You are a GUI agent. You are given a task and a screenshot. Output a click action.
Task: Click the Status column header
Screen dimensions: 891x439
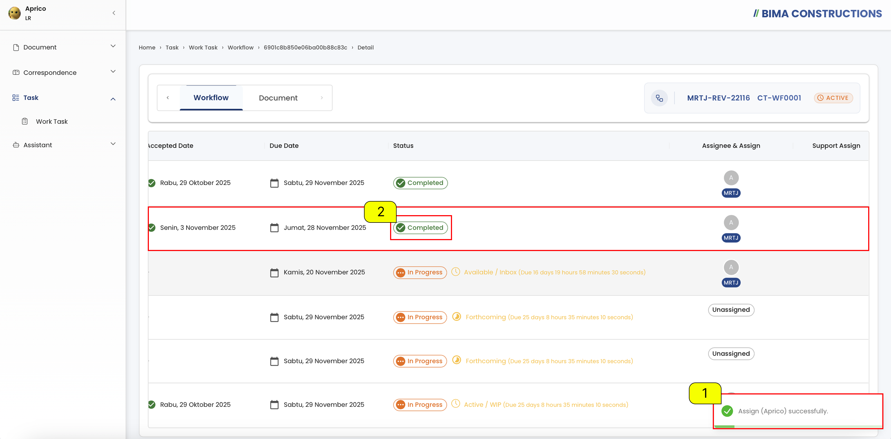click(403, 146)
